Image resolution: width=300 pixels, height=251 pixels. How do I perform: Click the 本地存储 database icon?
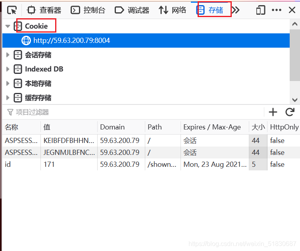18,83
